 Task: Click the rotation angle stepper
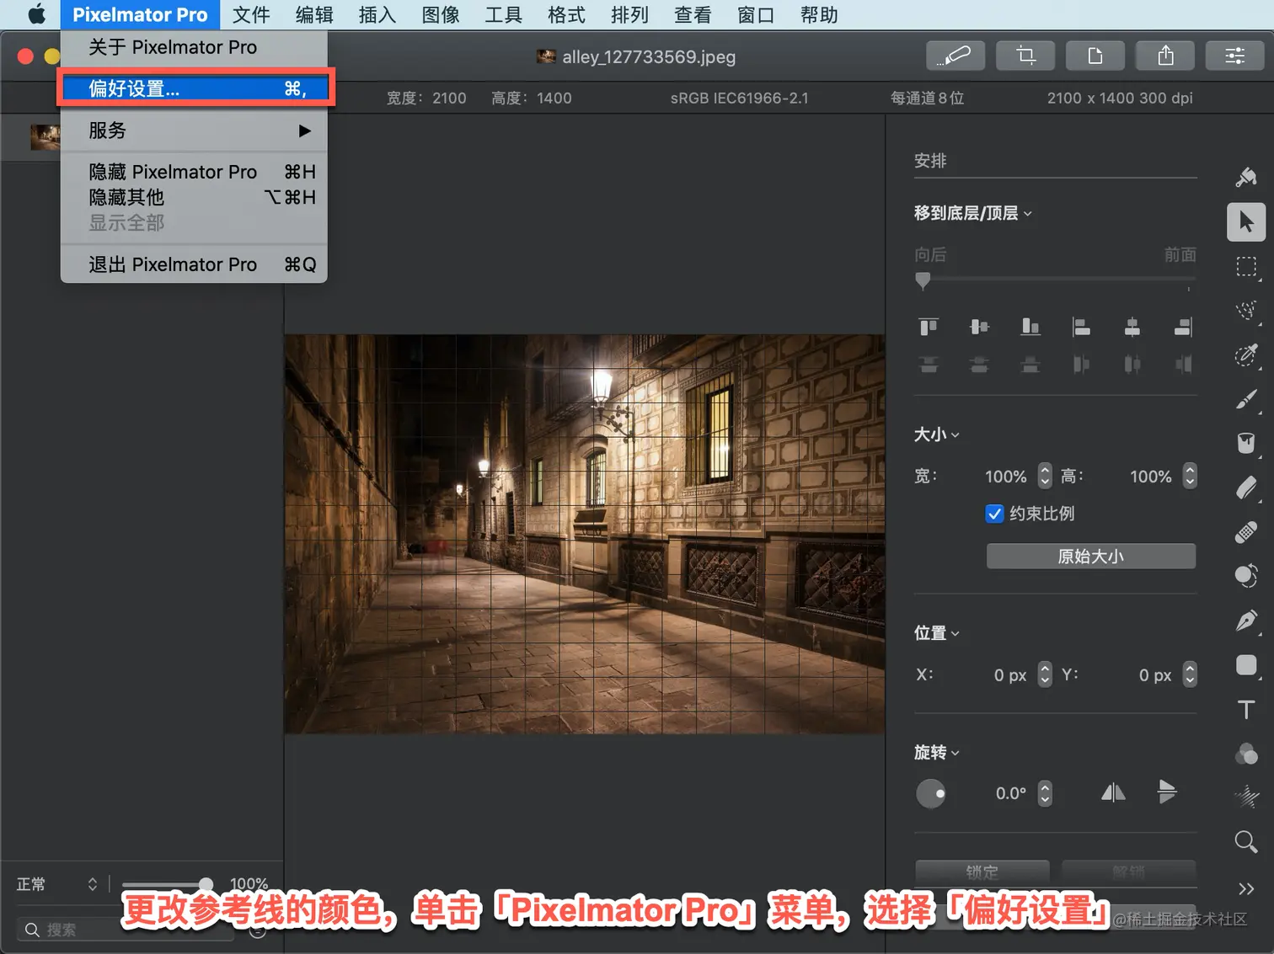(1045, 793)
